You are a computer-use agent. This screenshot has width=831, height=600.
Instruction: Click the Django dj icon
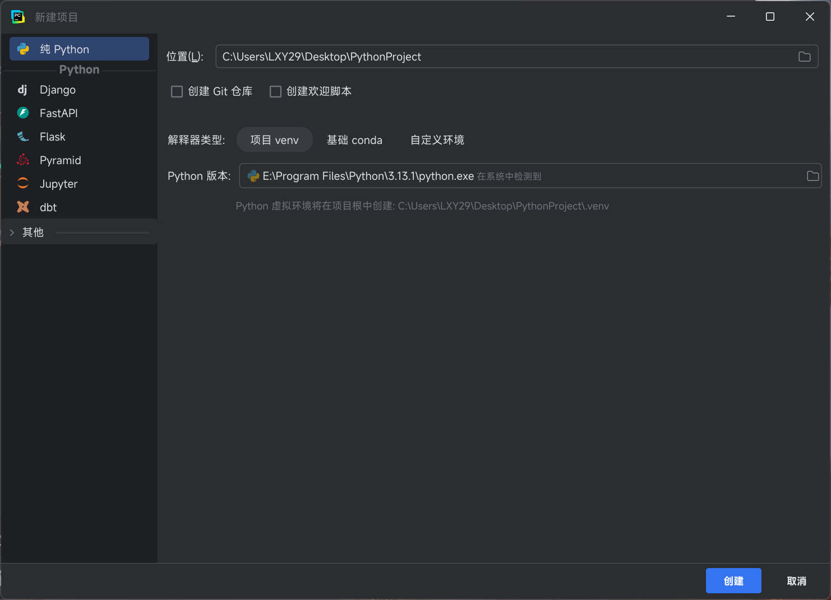tap(22, 90)
